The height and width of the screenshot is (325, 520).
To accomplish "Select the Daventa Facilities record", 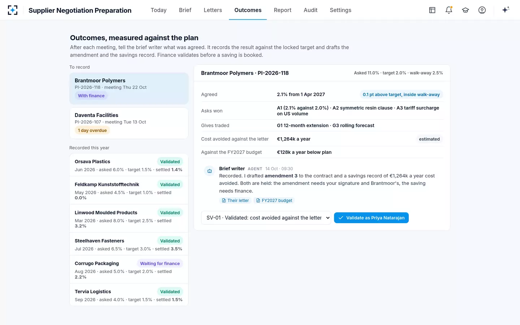I will (x=129, y=123).
